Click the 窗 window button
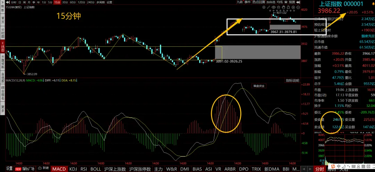Screen dimensions: 375x172 click(x=286, y=2)
